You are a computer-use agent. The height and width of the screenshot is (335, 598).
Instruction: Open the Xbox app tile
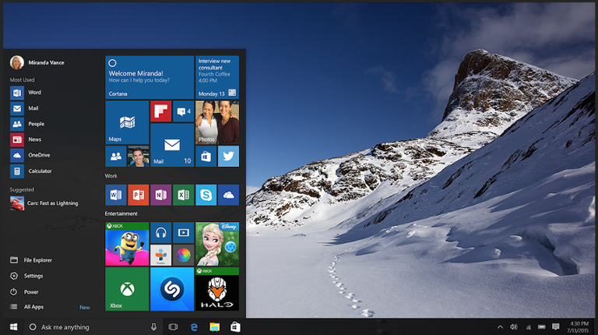coord(126,289)
